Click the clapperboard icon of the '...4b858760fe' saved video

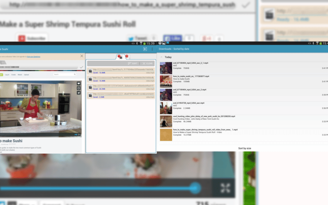[x=90, y=79]
